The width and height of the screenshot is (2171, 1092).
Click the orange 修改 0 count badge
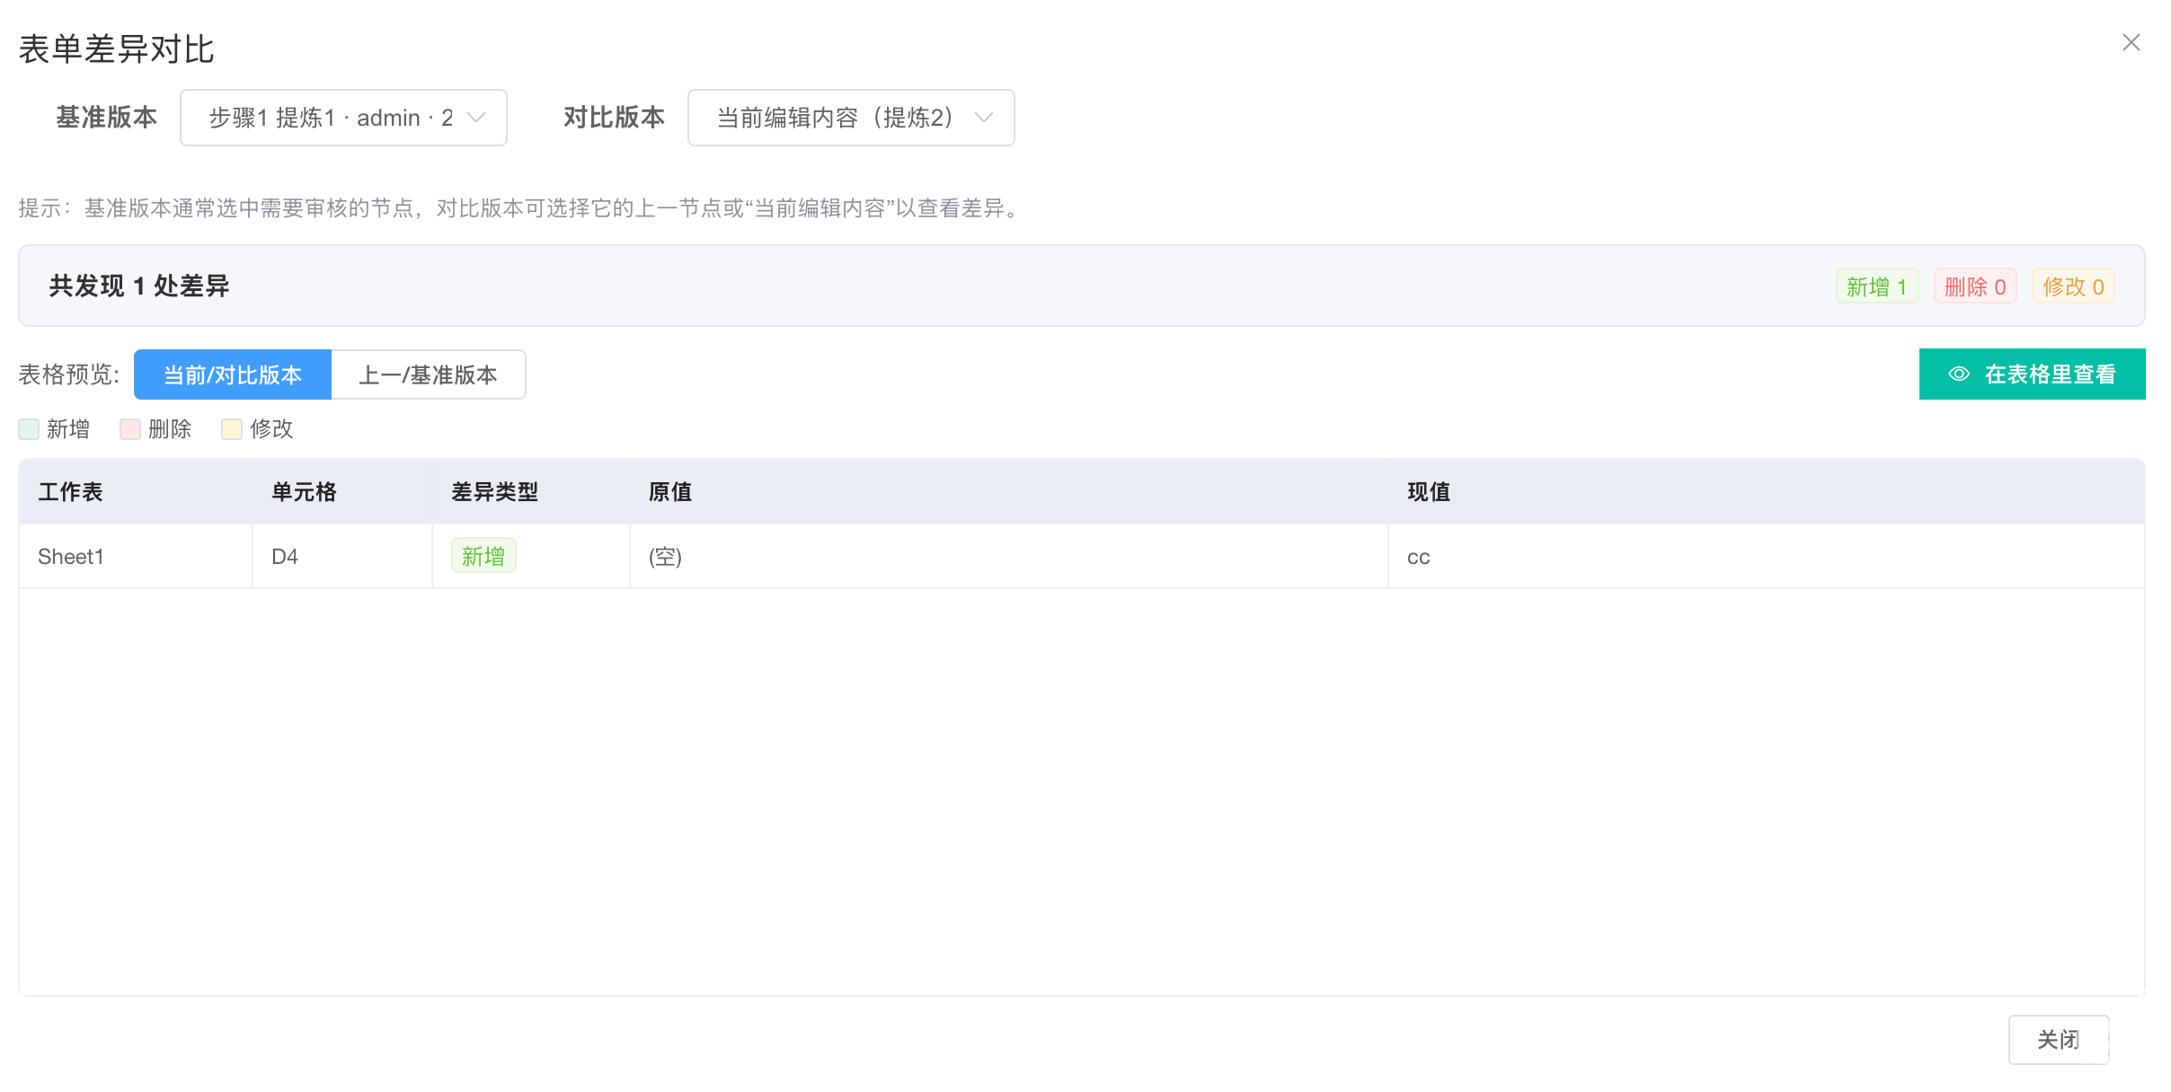pyautogui.click(x=2073, y=286)
